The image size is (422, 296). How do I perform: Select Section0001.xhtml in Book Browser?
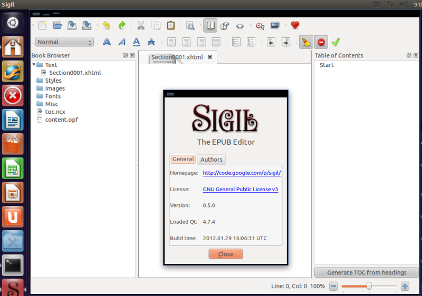(x=75, y=73)
